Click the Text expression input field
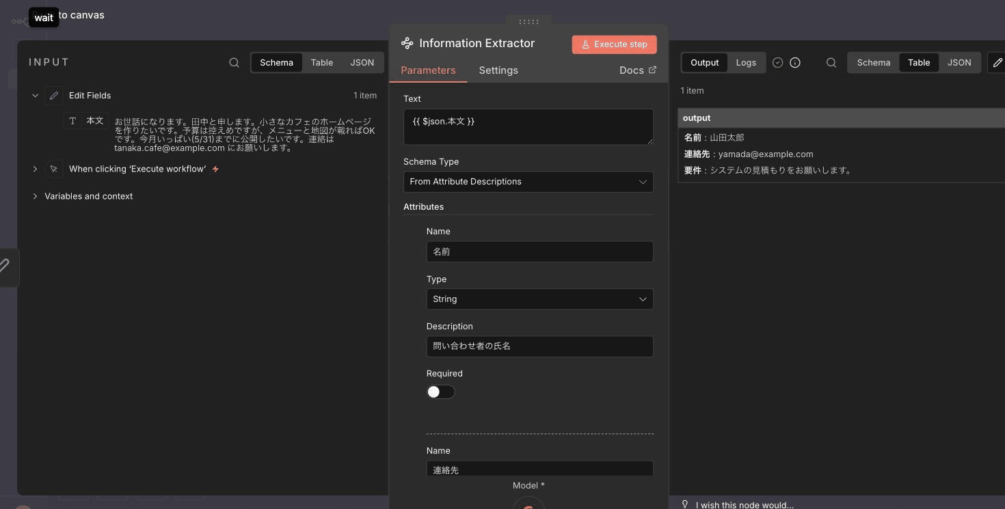Viewport: 1005px width, 509px height. pyautogui.click(x=528, y=126)
